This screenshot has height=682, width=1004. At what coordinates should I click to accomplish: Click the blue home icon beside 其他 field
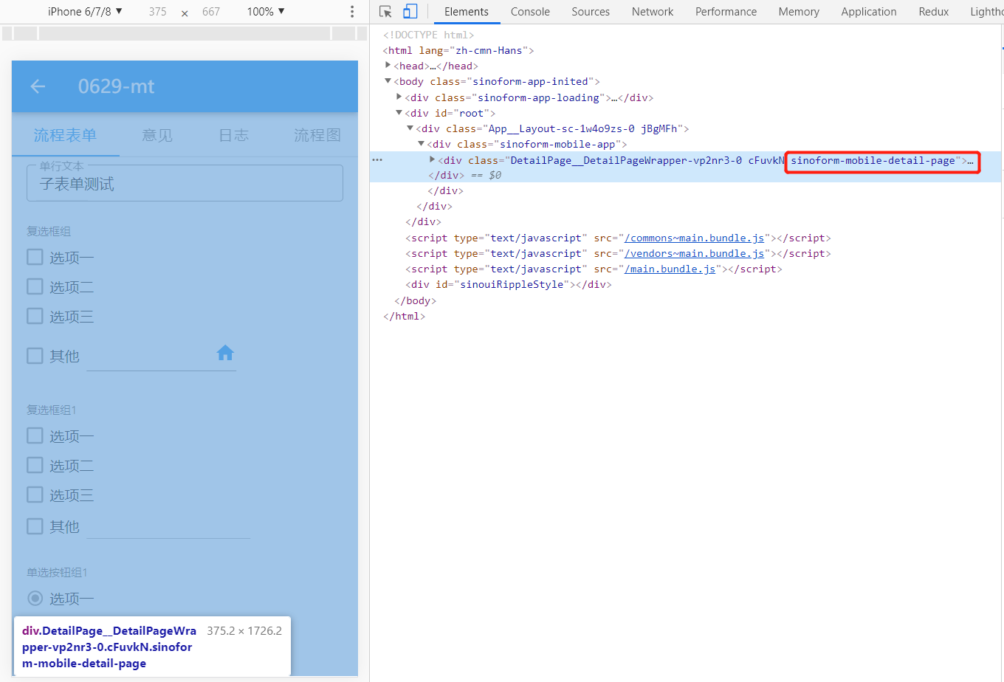pos(225,353)
